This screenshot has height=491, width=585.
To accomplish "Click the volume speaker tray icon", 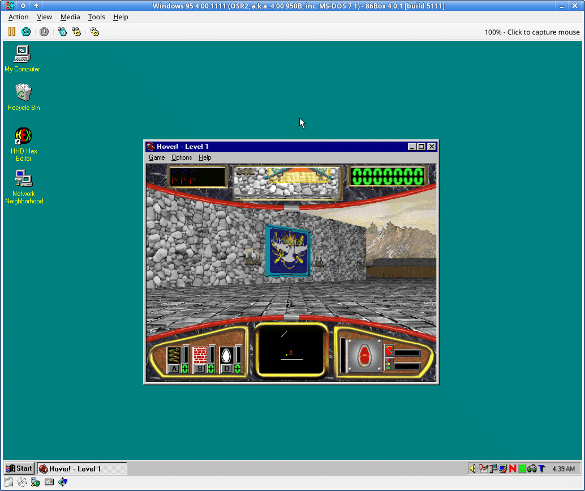I will click(x=473, y=468).
